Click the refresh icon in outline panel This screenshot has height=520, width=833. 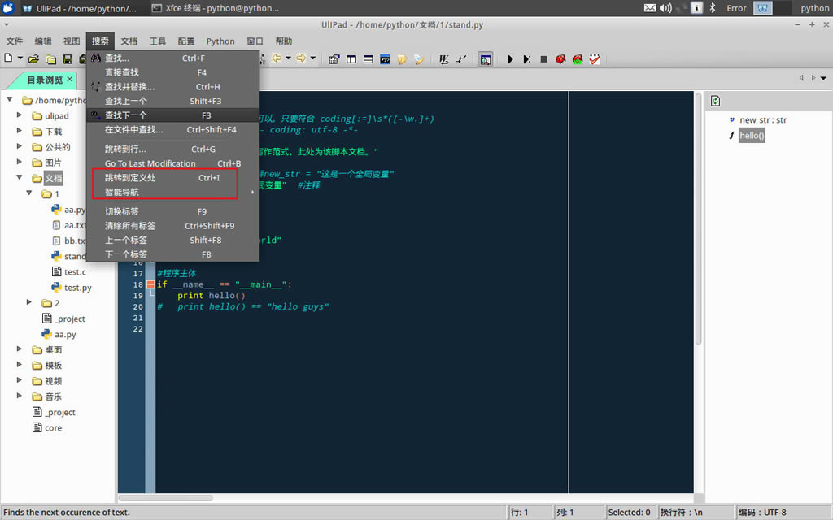click(715, 101)
